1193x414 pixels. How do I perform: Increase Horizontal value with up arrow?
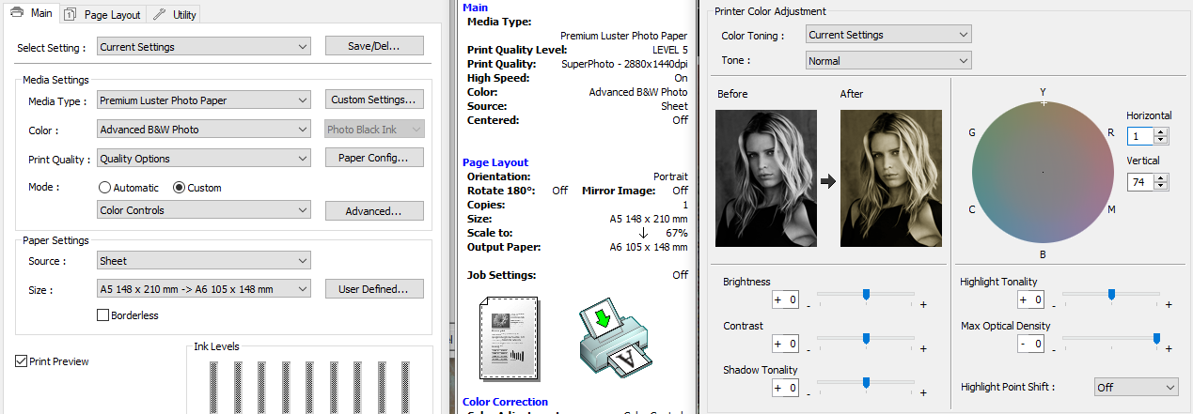(1160, 132)
